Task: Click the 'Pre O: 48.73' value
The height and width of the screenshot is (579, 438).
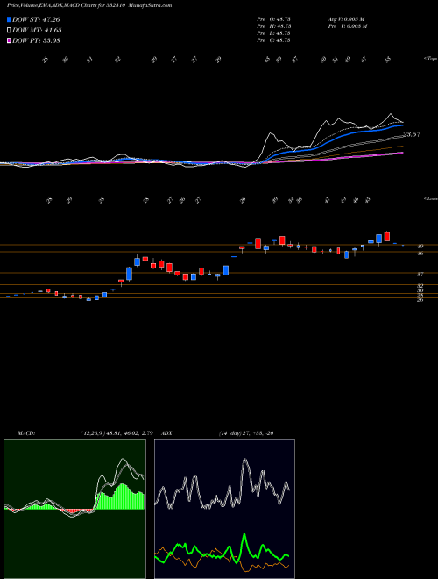Action: pos(273,19)
